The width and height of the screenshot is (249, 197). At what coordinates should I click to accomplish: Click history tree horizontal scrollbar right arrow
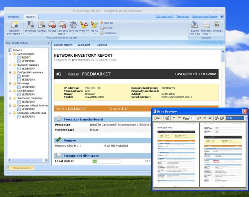point(46,160)
